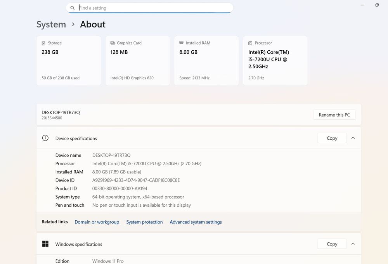Restore down the Settings window
The width and height of the screenshot is (388, 264).
pyautogui.click(x=377, y=5)
